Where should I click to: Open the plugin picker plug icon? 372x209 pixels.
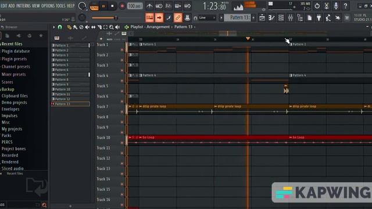pos(319,18)
